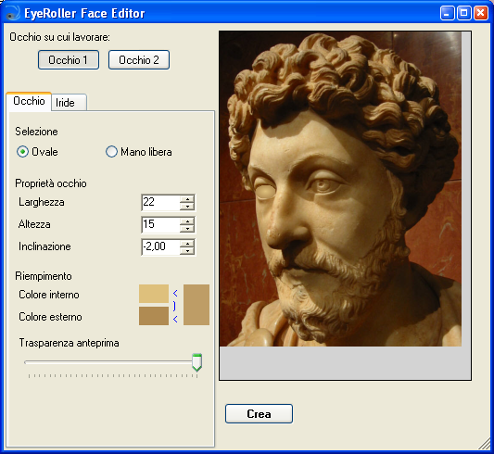The image size is (494, 454).
Task: Minimize the EyeRoller Face Editor window
Action: click(447, 13)
